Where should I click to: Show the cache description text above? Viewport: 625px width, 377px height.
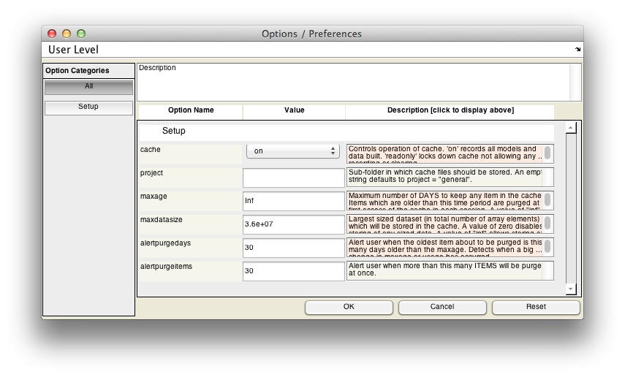444,153
